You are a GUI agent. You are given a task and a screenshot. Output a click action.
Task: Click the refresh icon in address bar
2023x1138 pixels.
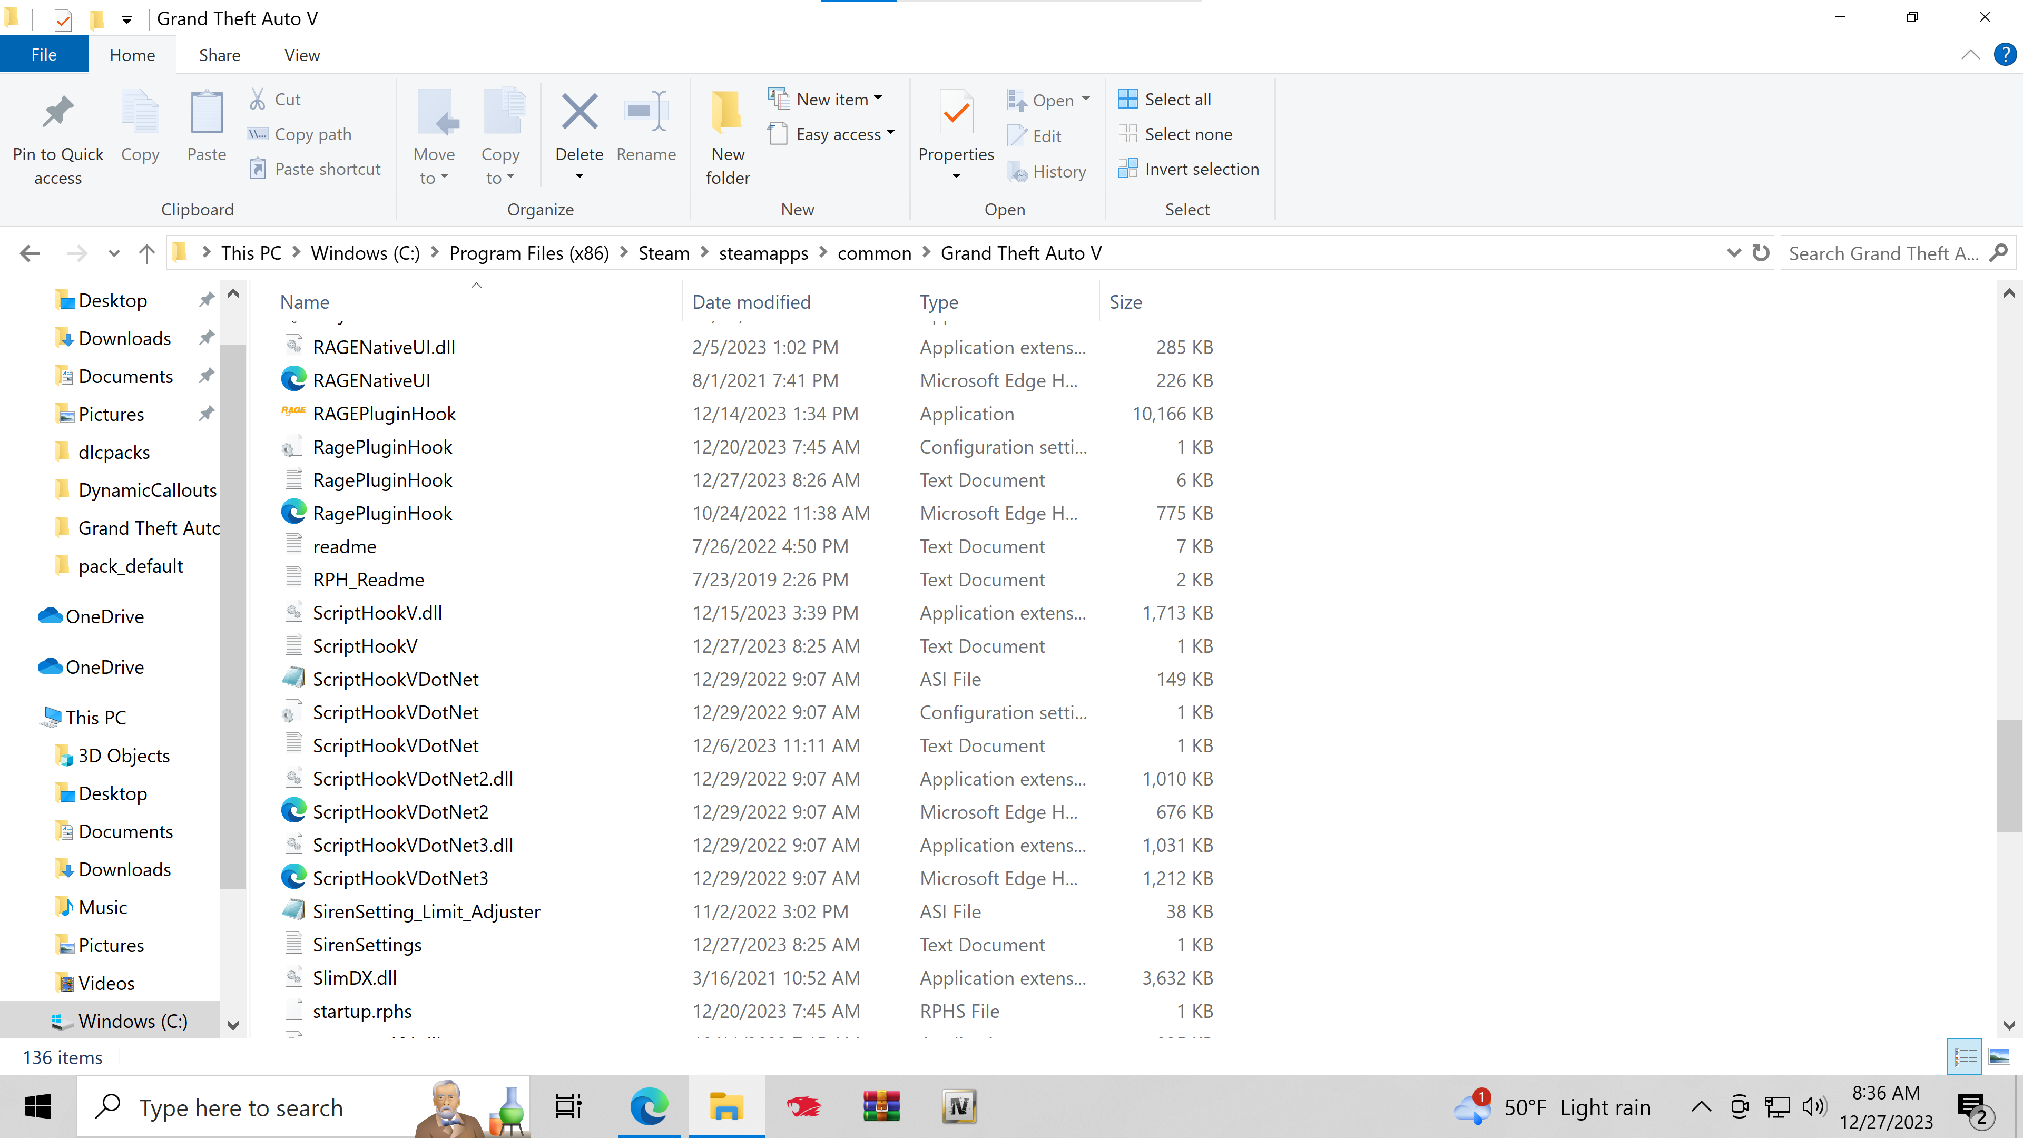pyautogui.click(x=1761, y=253)
